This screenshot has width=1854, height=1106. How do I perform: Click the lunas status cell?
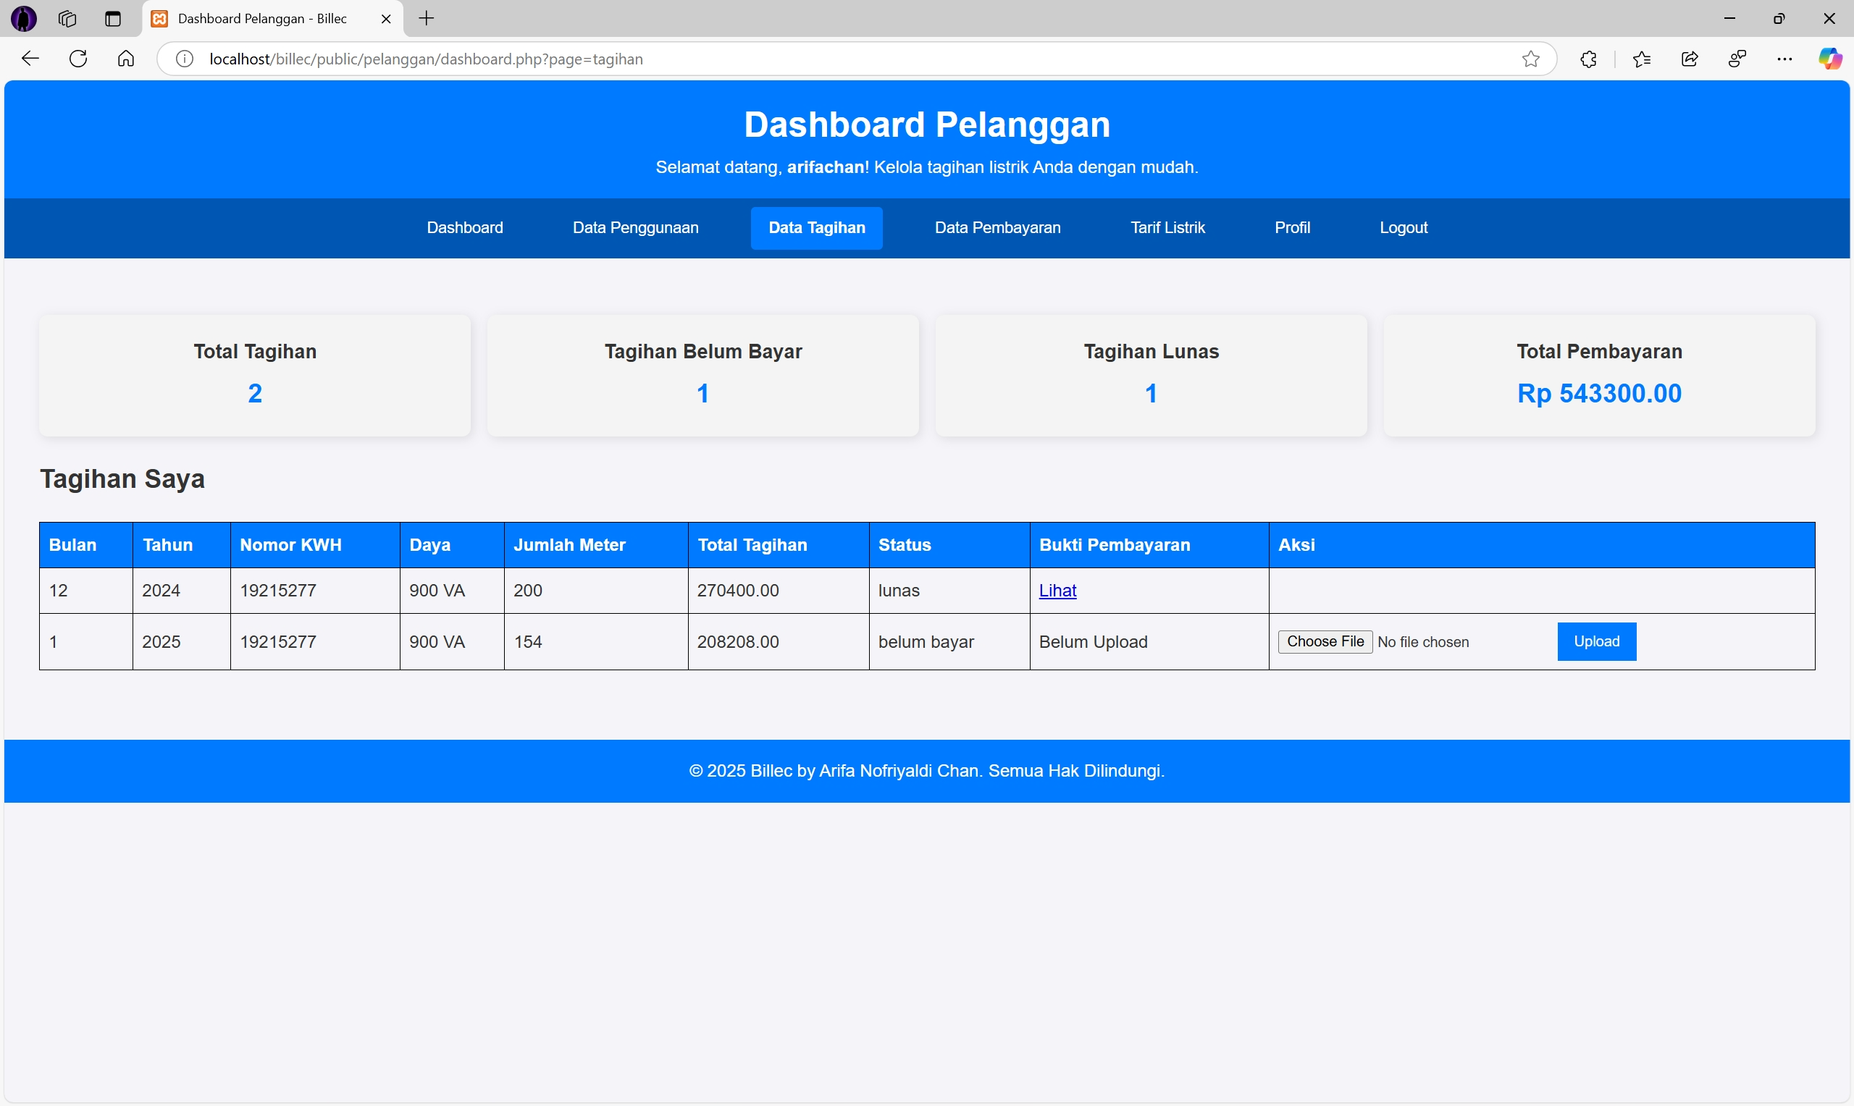point(949,591)
